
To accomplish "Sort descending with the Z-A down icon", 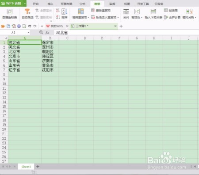I will click(57, 17).
